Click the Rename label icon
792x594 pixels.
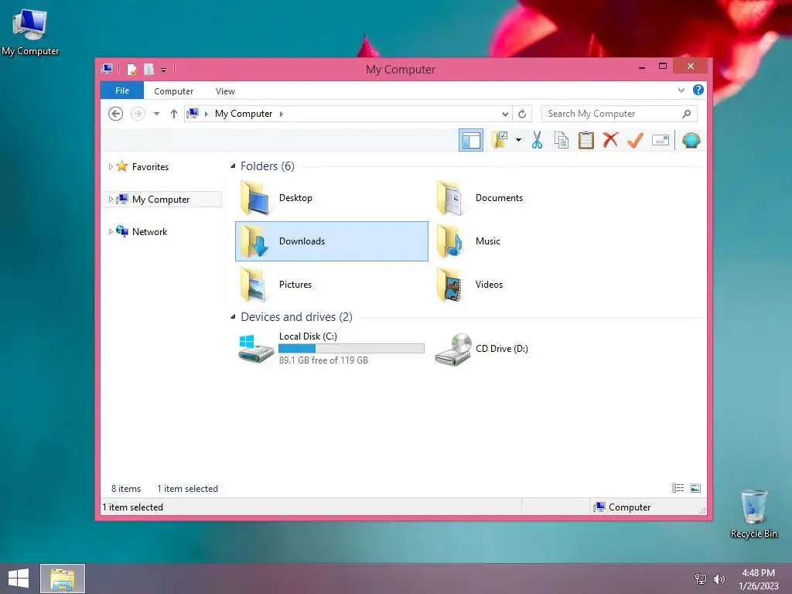click(x=661, y=140)
